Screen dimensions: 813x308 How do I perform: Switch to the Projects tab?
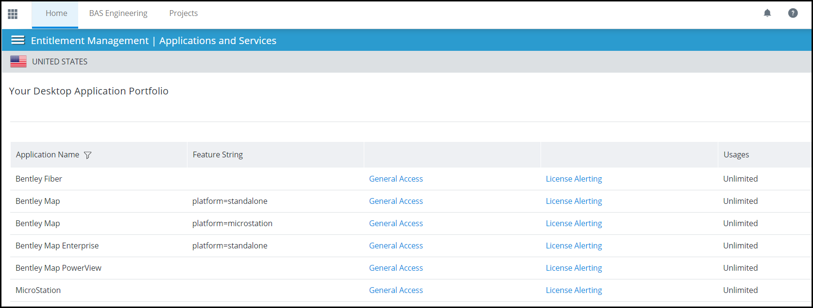click(184, 14)
